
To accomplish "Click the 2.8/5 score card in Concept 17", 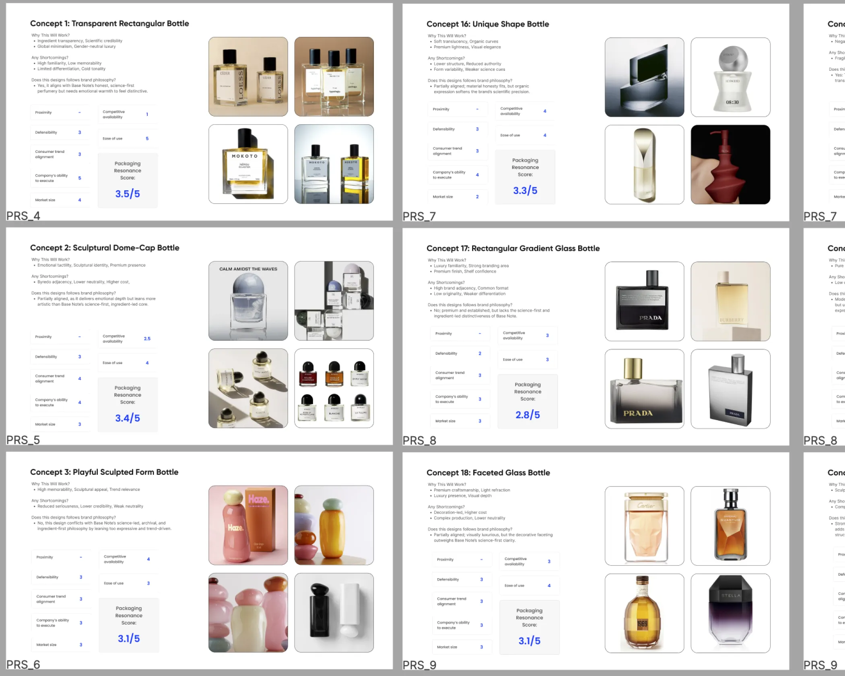I will [528, 401].
